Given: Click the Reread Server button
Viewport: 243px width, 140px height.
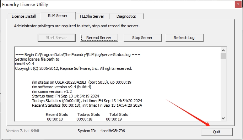Looking at the screenshot, I should 99,38.
